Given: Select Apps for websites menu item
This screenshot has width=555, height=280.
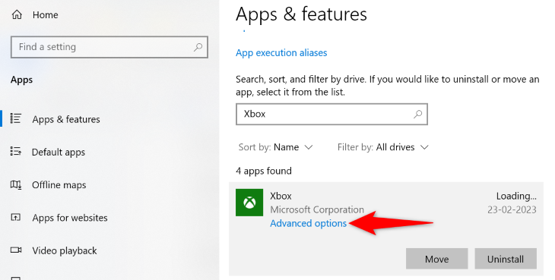Looking at the screenshot, I should point(70,218).
